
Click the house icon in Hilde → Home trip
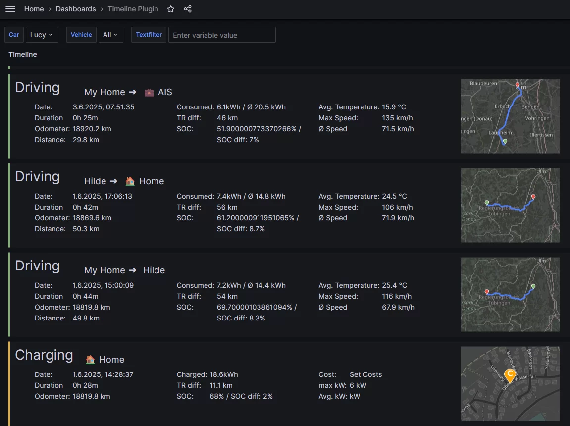tap(130, 181)
